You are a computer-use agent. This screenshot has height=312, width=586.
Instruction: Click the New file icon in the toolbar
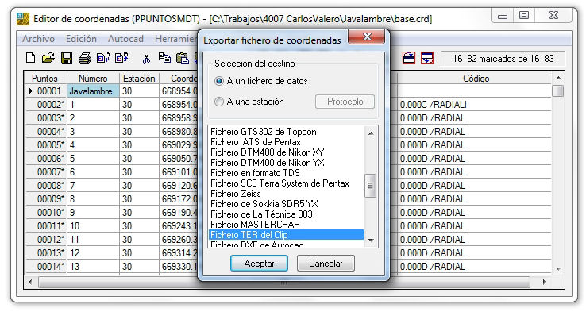tap(31, 58)
